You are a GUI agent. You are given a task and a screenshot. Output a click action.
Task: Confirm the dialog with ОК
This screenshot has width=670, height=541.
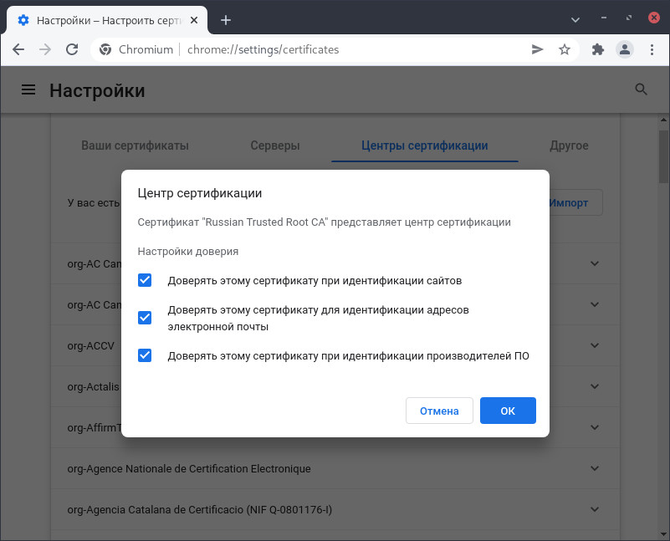point(508,411)
